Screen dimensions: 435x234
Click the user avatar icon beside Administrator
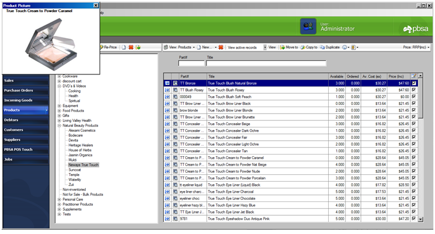point(308,26)
